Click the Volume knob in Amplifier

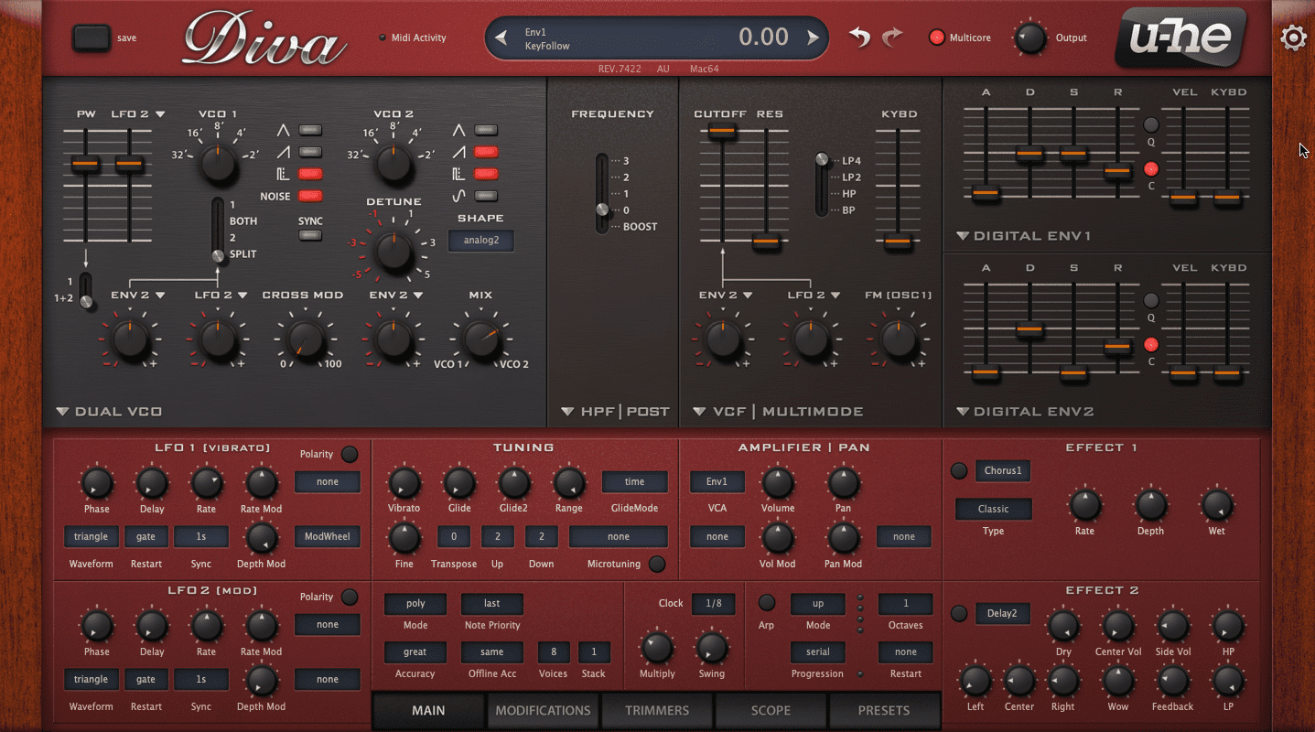tap(778, 483)
